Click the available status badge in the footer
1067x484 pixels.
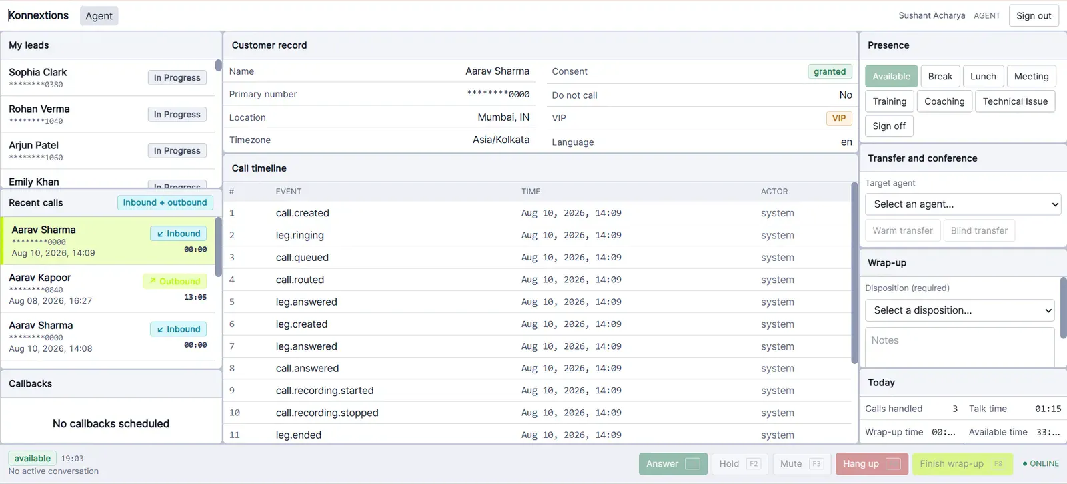[32, 459]
